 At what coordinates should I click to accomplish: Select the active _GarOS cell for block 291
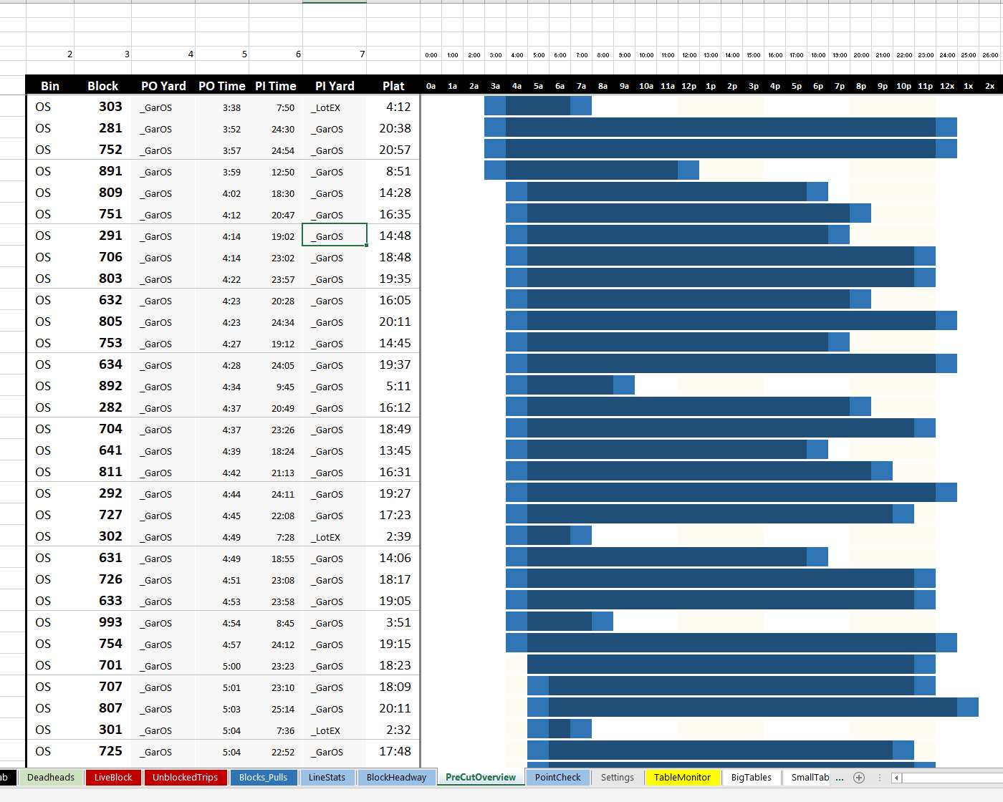[x=335, y=236]
